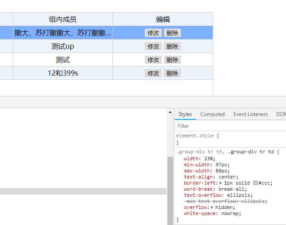Expand the border-left shorthand triangle

pyautogui.click(x=221, y=183)
